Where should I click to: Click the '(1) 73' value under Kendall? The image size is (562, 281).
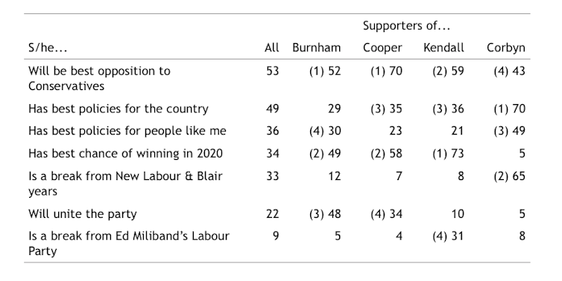(x=448, y=154)
